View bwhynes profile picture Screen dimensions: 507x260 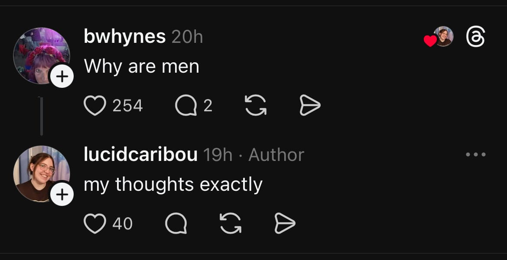tap(42, 56)
